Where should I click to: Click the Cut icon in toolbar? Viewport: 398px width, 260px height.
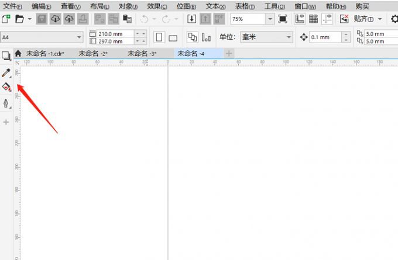click(x=99, y=19)
